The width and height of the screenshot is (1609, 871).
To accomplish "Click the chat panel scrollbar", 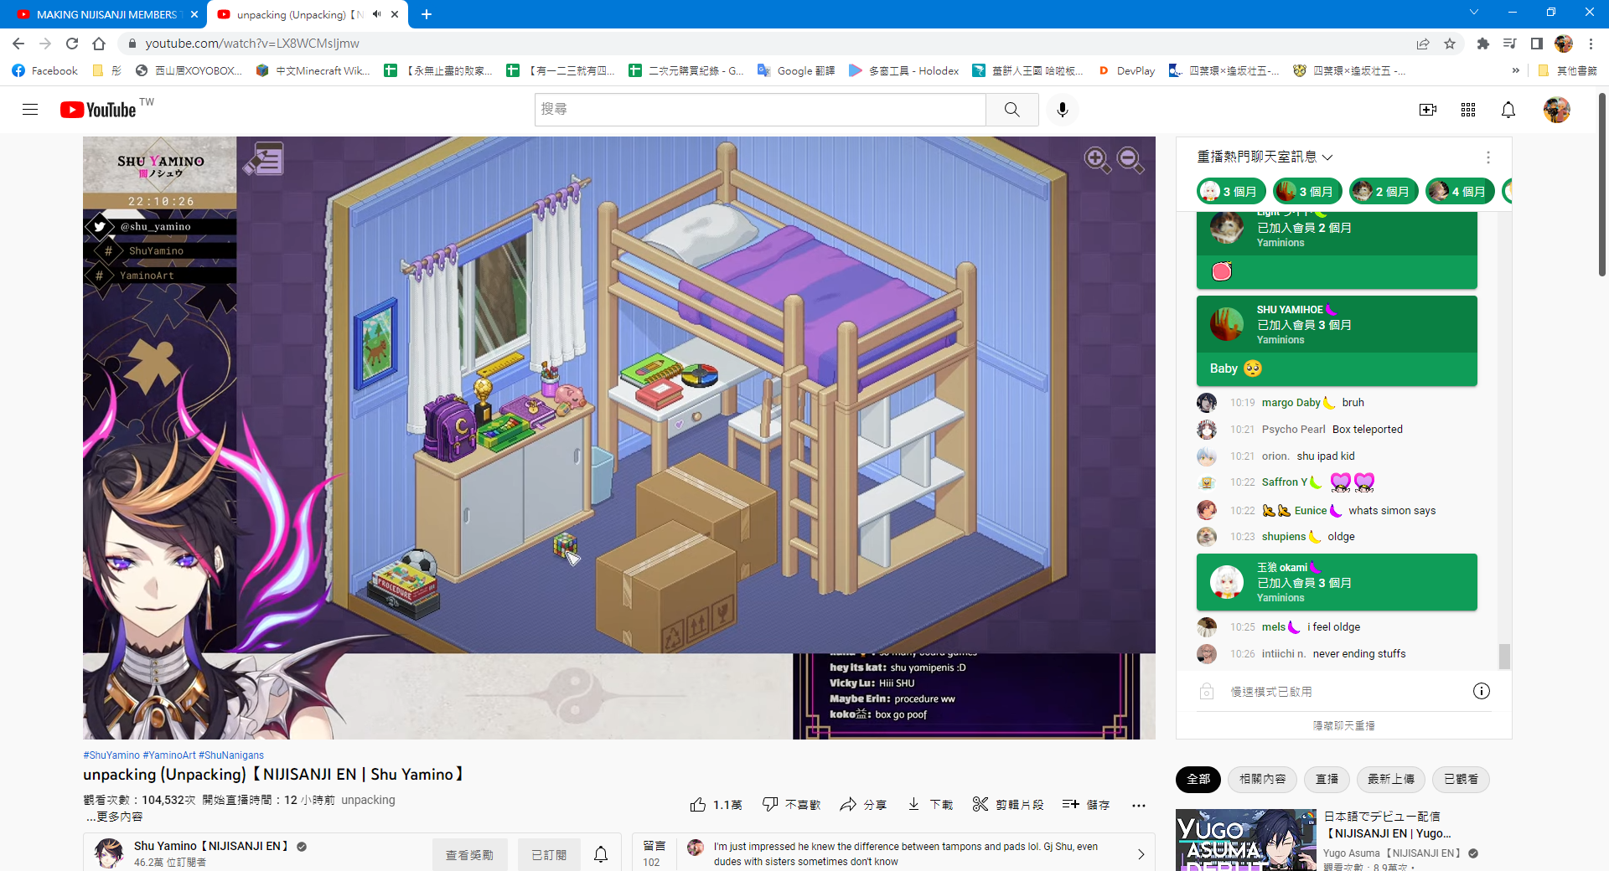I will 1504,657.
